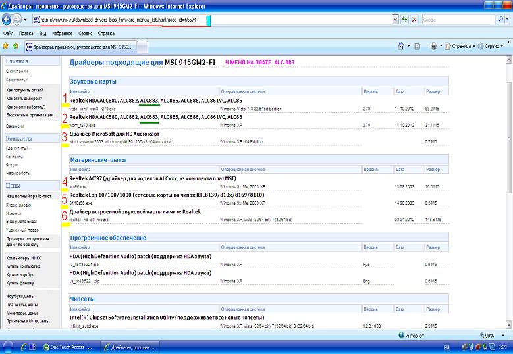
Task: Click the Print printer icon
Action: click(x=433, y=46)
